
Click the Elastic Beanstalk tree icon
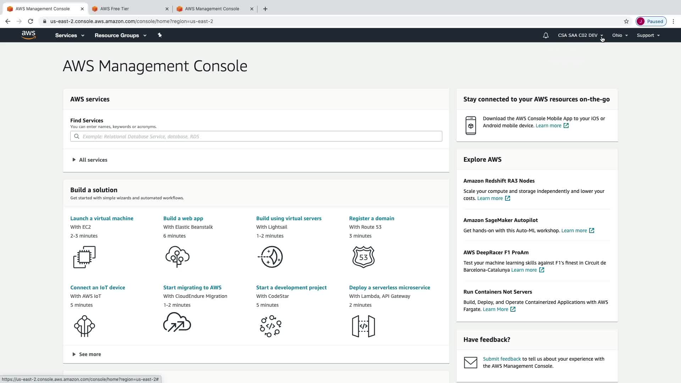point(177,257)
